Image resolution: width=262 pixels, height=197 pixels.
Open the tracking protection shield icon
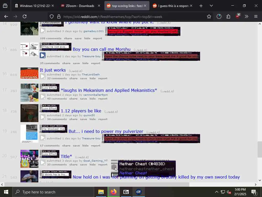click(52, 17)
